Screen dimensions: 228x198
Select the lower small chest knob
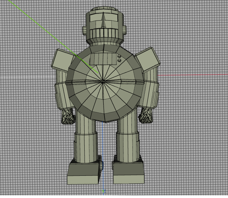click(119, 60)
